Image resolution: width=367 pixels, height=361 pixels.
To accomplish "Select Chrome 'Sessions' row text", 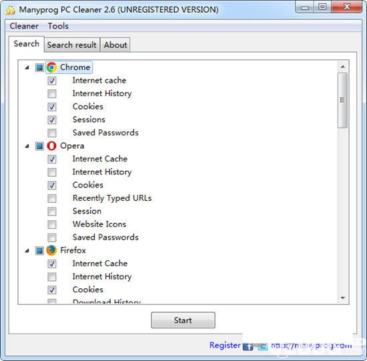I will 89,119.
